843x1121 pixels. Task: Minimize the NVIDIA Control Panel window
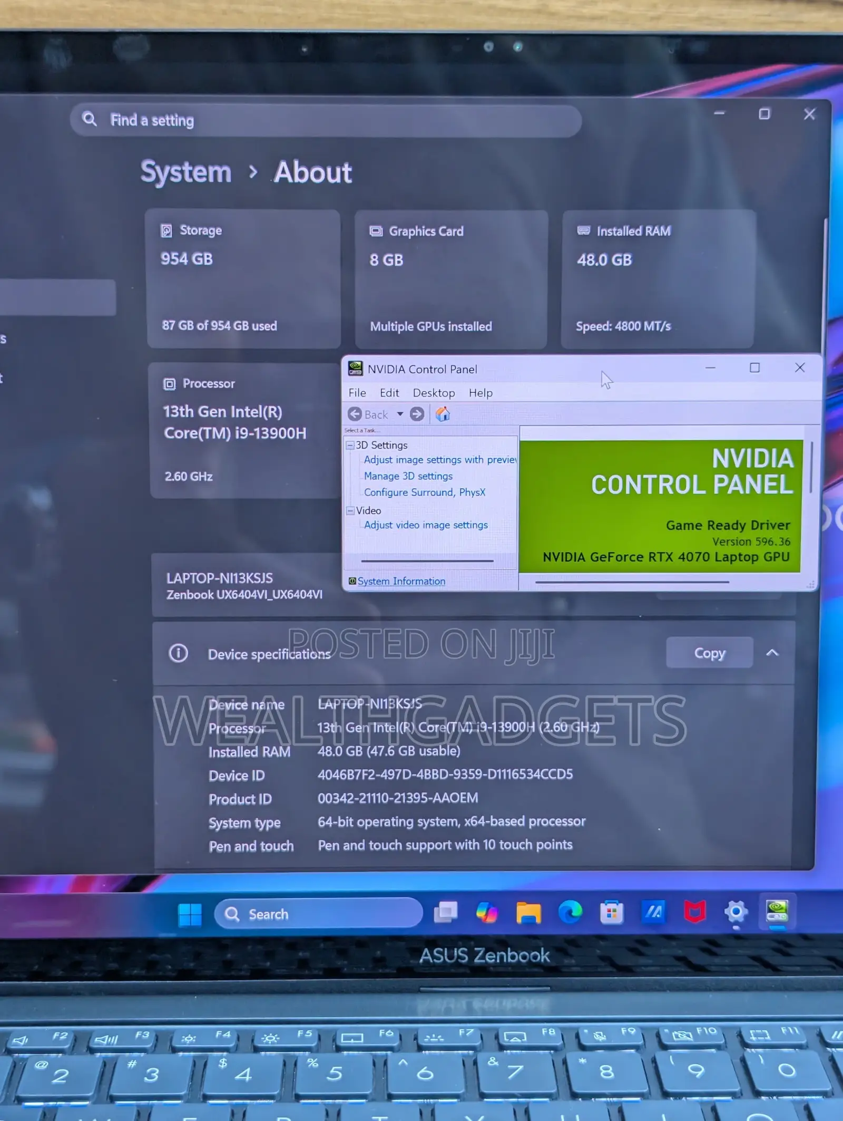point(710,368)
